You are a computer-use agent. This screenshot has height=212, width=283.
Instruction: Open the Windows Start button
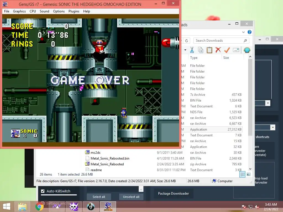click(7, 206)
